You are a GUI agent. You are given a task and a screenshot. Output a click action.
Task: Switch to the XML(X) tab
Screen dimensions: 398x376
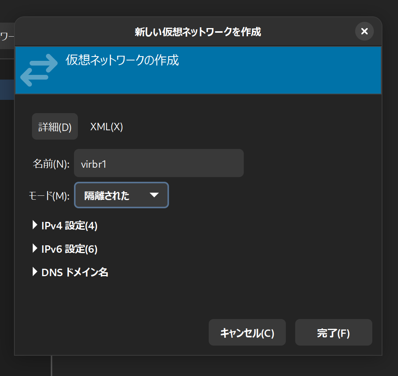point(106,126)
